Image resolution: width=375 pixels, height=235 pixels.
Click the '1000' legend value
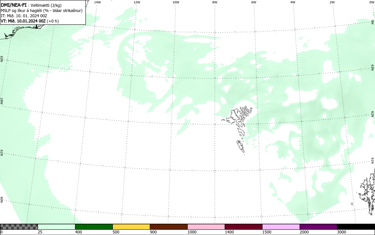click(192, 232)
